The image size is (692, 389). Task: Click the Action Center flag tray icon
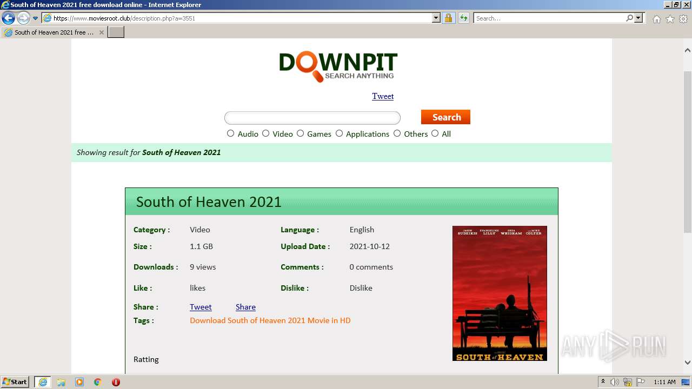641,382
